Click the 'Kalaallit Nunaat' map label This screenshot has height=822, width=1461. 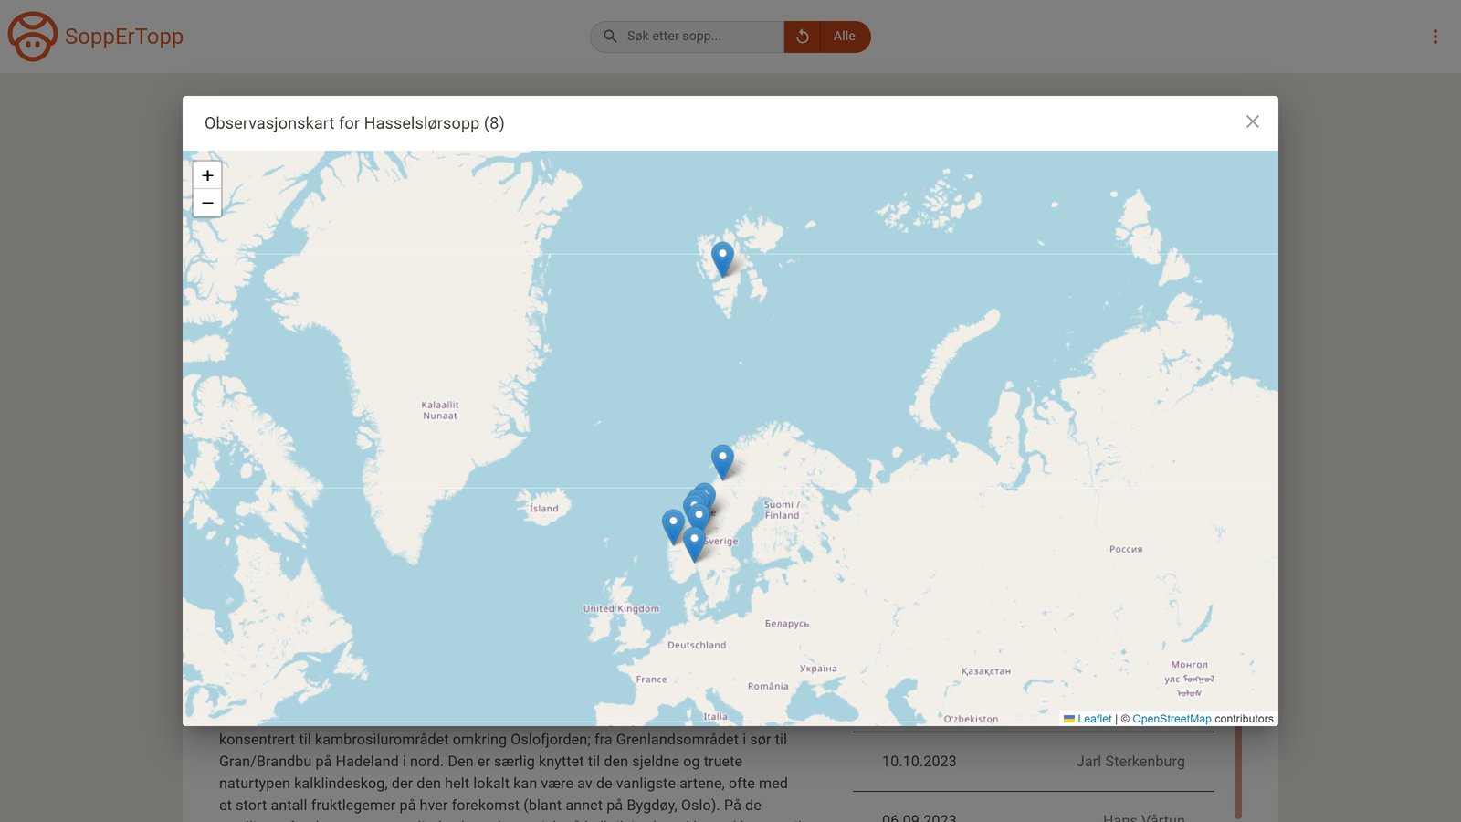tap(440, 410)
